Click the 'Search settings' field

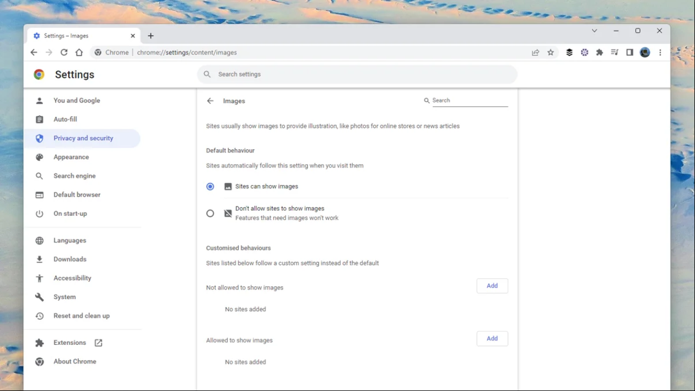coord(357,74)
